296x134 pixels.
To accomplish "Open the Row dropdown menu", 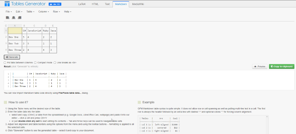I will (57, 11).
